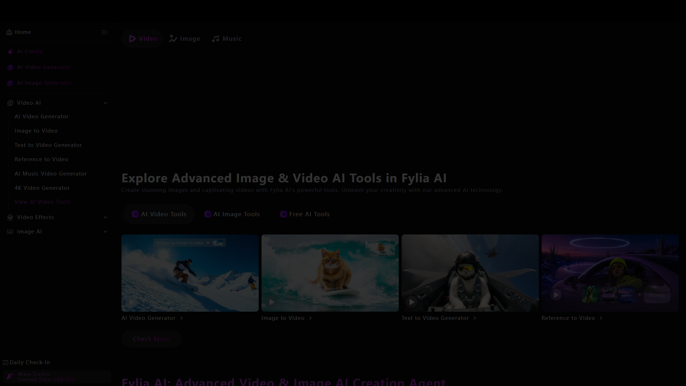Click the top AI Video Generator sidebar icon
686x386 pixels.
coord(10,68)
